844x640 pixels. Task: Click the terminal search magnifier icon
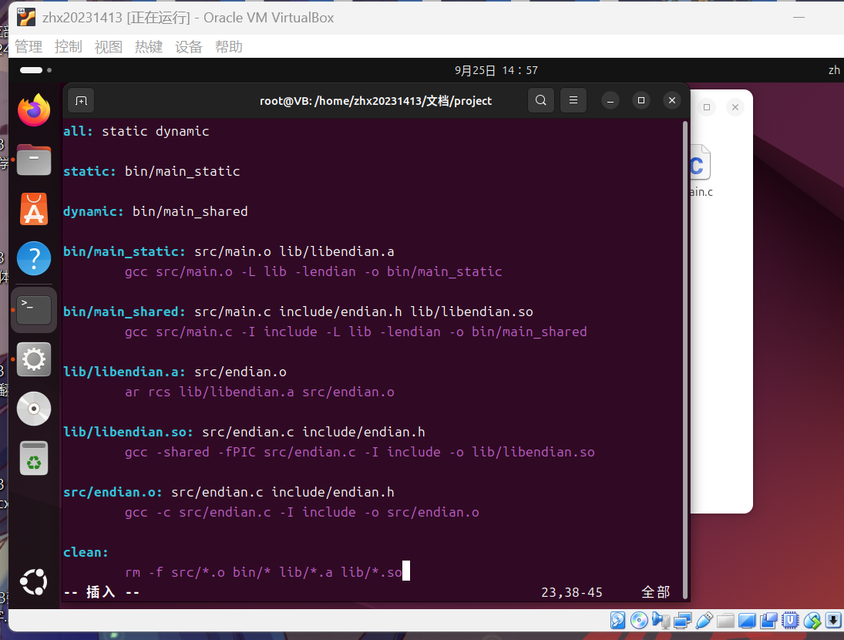pyautogui.click(x=541, y=100)
